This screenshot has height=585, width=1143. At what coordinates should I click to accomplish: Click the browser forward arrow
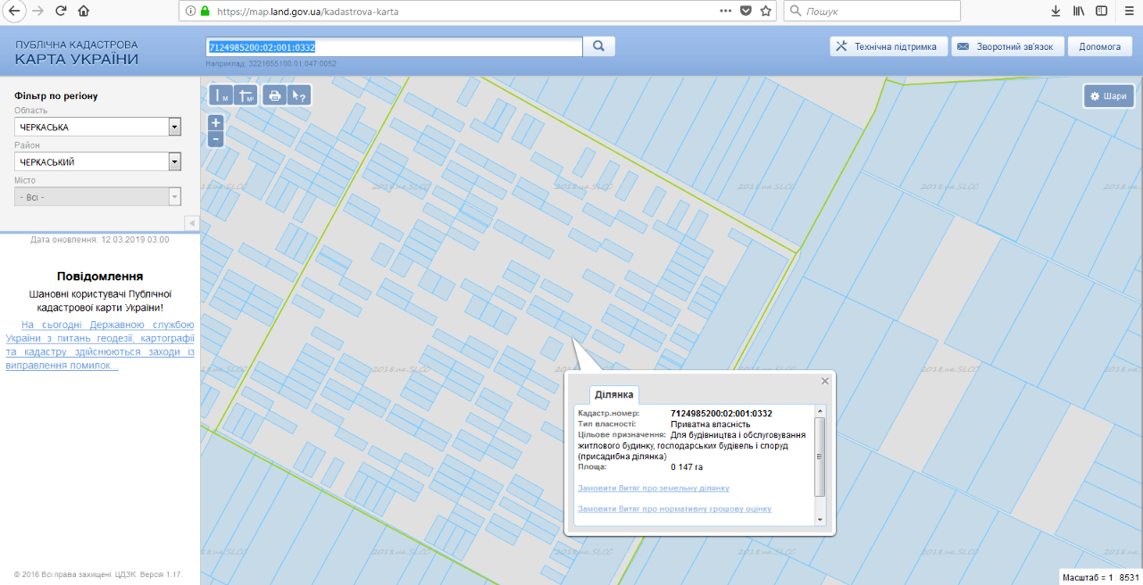tap(38, 11)
